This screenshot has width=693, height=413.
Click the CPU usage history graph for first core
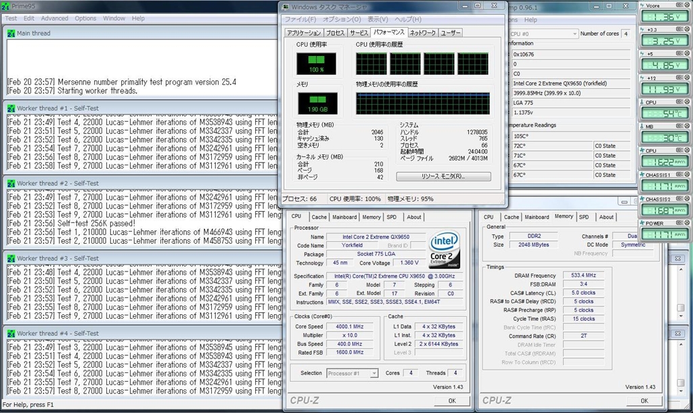[372, 64]
